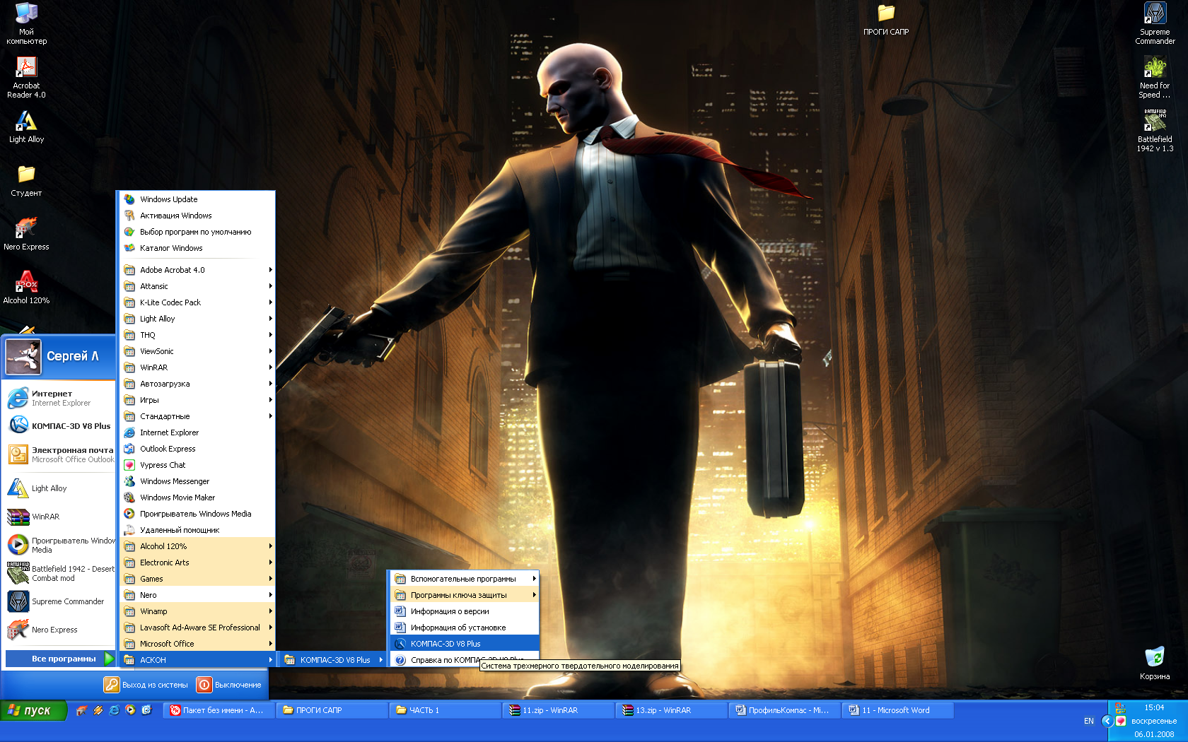Open the Acrobat Reader 4.0 desktop shortcut

(x=26, y=77)
